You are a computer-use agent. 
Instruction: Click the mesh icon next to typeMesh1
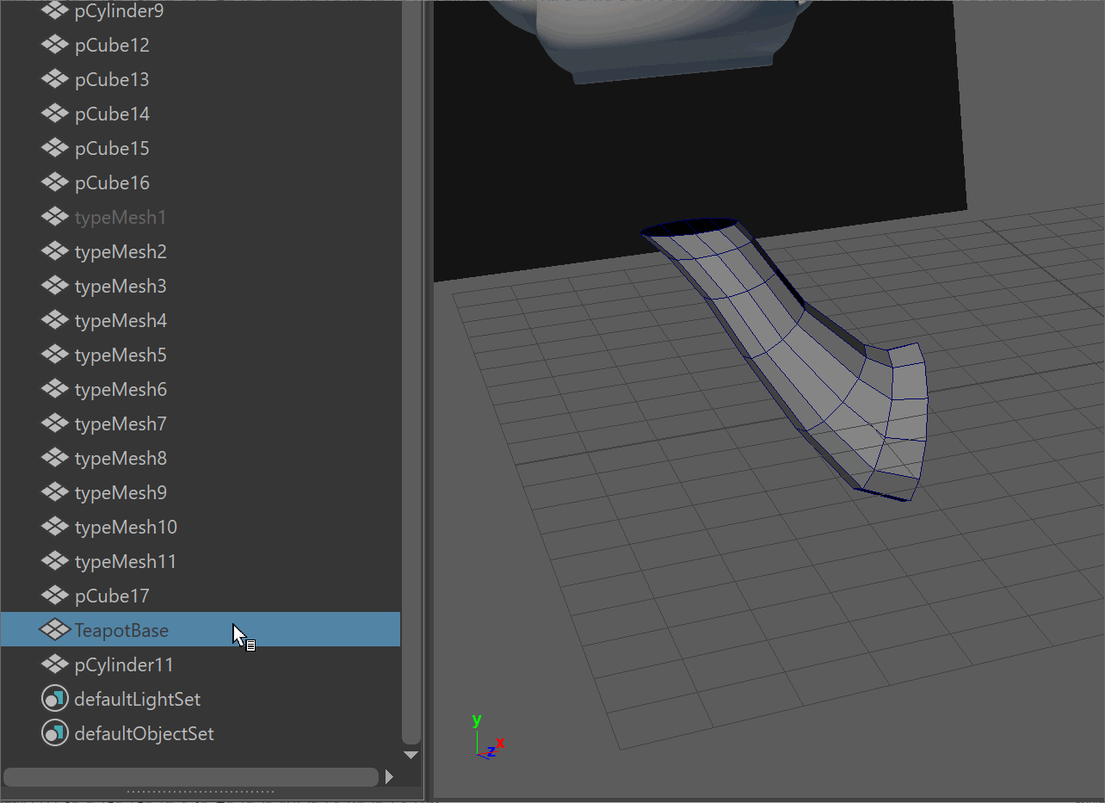point(54,218)
